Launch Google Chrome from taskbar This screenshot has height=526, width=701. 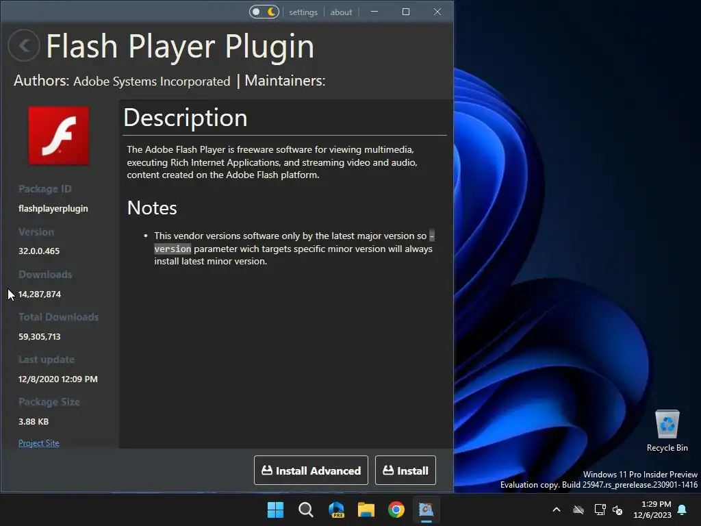coord(396,510)
